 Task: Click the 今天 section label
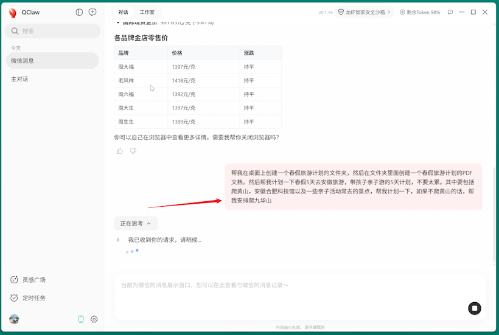(x=16, y=48)
